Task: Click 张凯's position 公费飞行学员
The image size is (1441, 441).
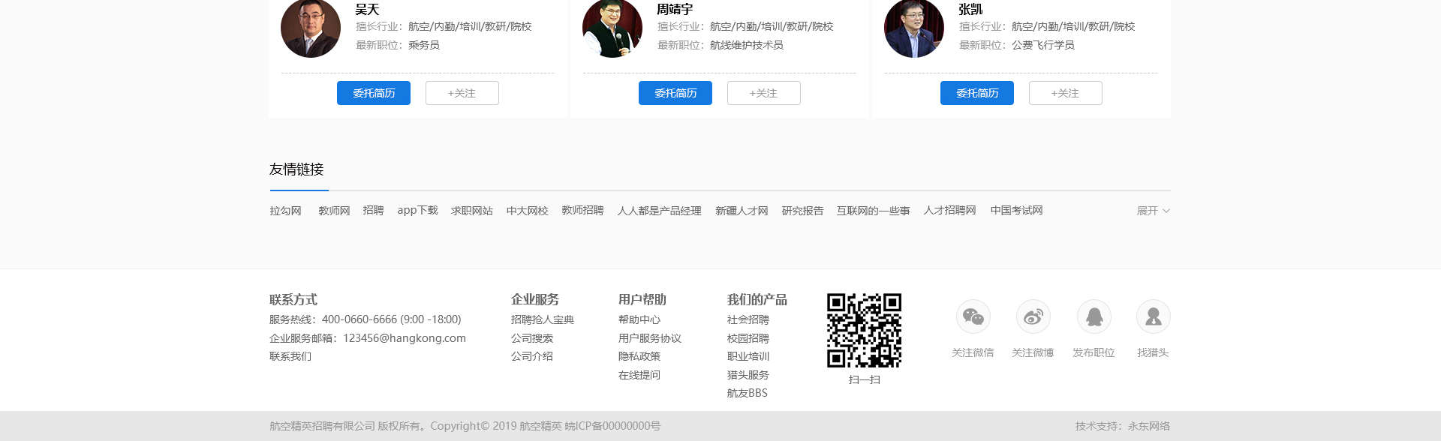Action: click(x=1043, y=45)
